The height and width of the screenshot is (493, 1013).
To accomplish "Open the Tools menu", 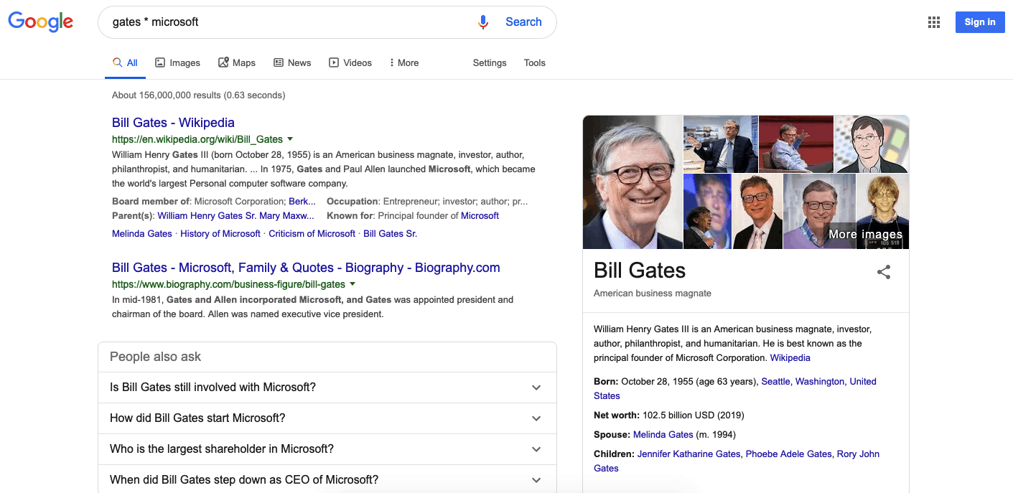I will (x=534, y=62).
